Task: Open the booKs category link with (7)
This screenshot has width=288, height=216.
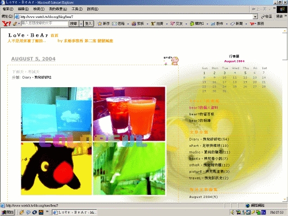Action: [x=209, y=159]
